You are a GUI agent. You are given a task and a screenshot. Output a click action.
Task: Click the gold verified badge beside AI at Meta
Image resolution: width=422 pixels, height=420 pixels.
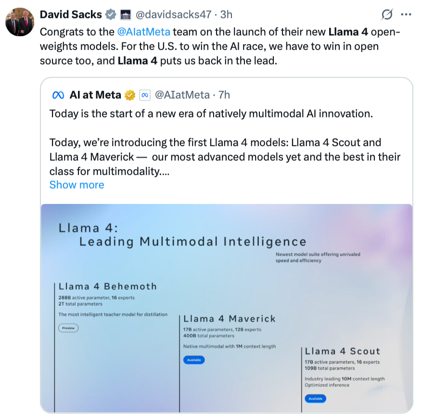pos(130,95)
